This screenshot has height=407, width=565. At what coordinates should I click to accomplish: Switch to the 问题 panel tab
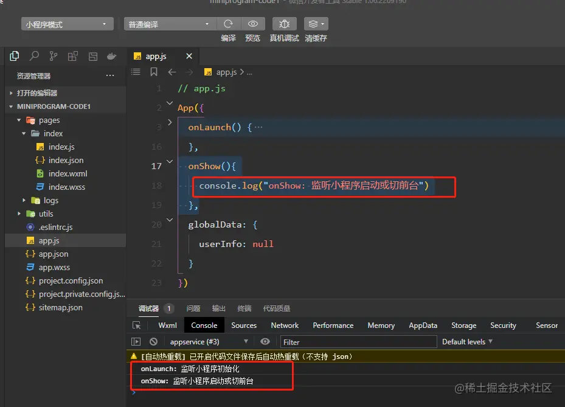pyautogui.click(x=193, y=308)
